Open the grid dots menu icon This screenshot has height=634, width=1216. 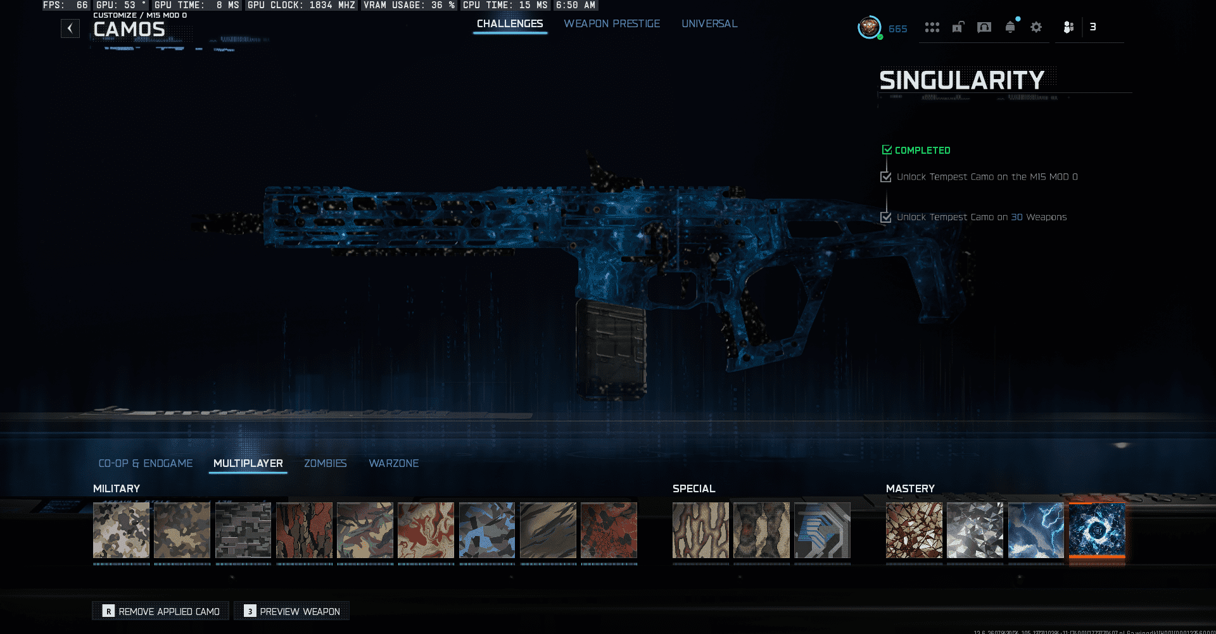pos(932,27)
